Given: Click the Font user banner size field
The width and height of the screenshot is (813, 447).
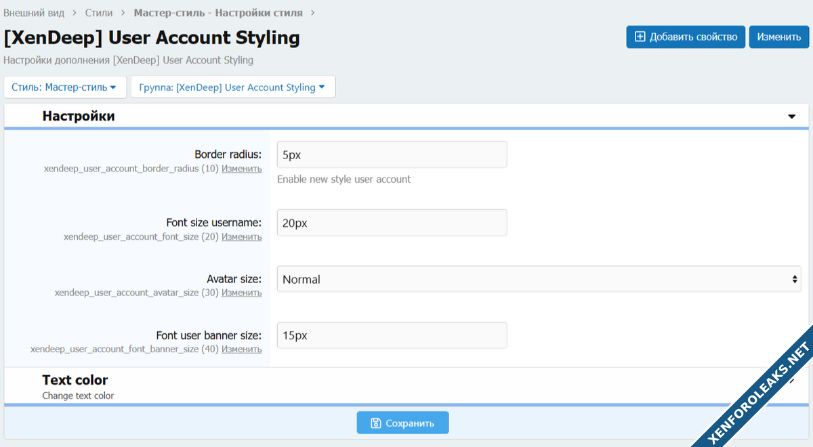Looking at the screenshot, I should click(x=392, y=335).
